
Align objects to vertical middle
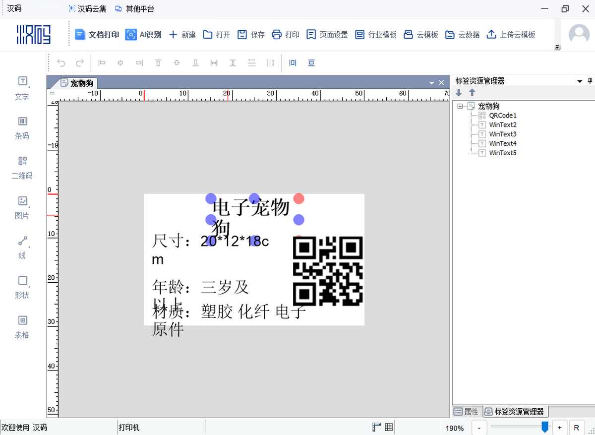(177, 63)
